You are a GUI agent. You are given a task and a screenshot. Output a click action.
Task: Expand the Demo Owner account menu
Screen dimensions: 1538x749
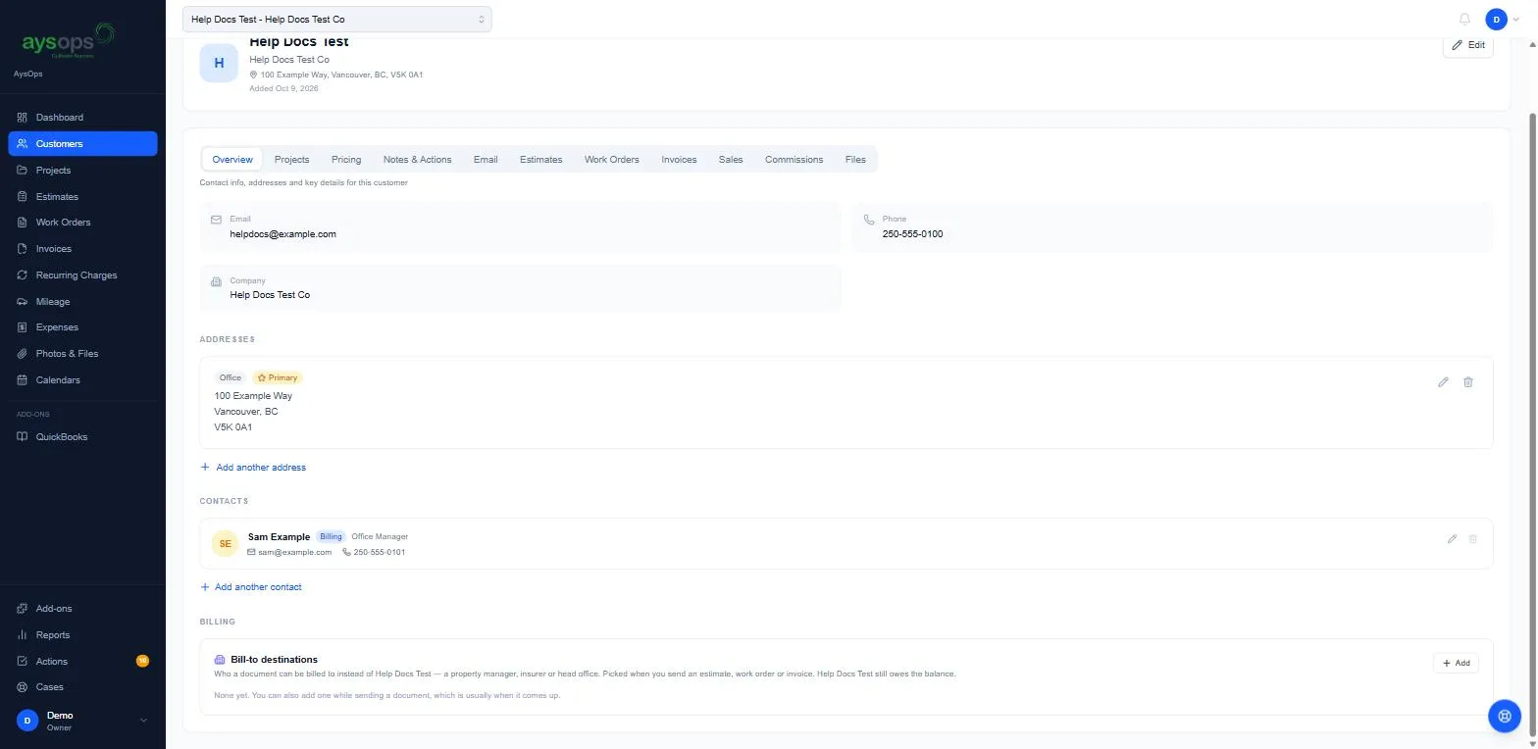pyautogui.click(x=82, y=721)
